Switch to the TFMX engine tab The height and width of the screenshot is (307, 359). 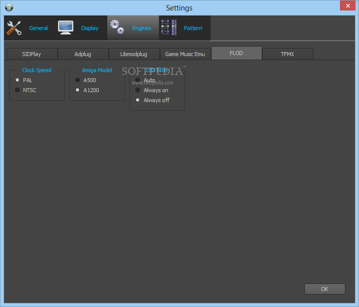(288, 54)
